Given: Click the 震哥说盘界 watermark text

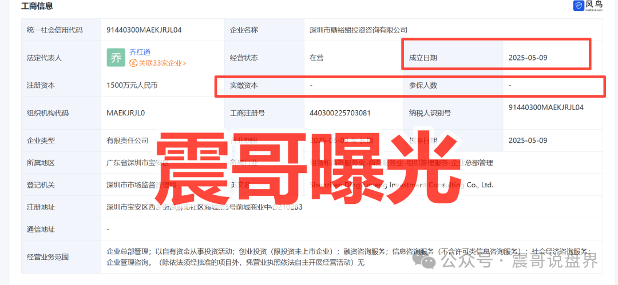Looking at the screenshot, I should click(x=554, y=262).
